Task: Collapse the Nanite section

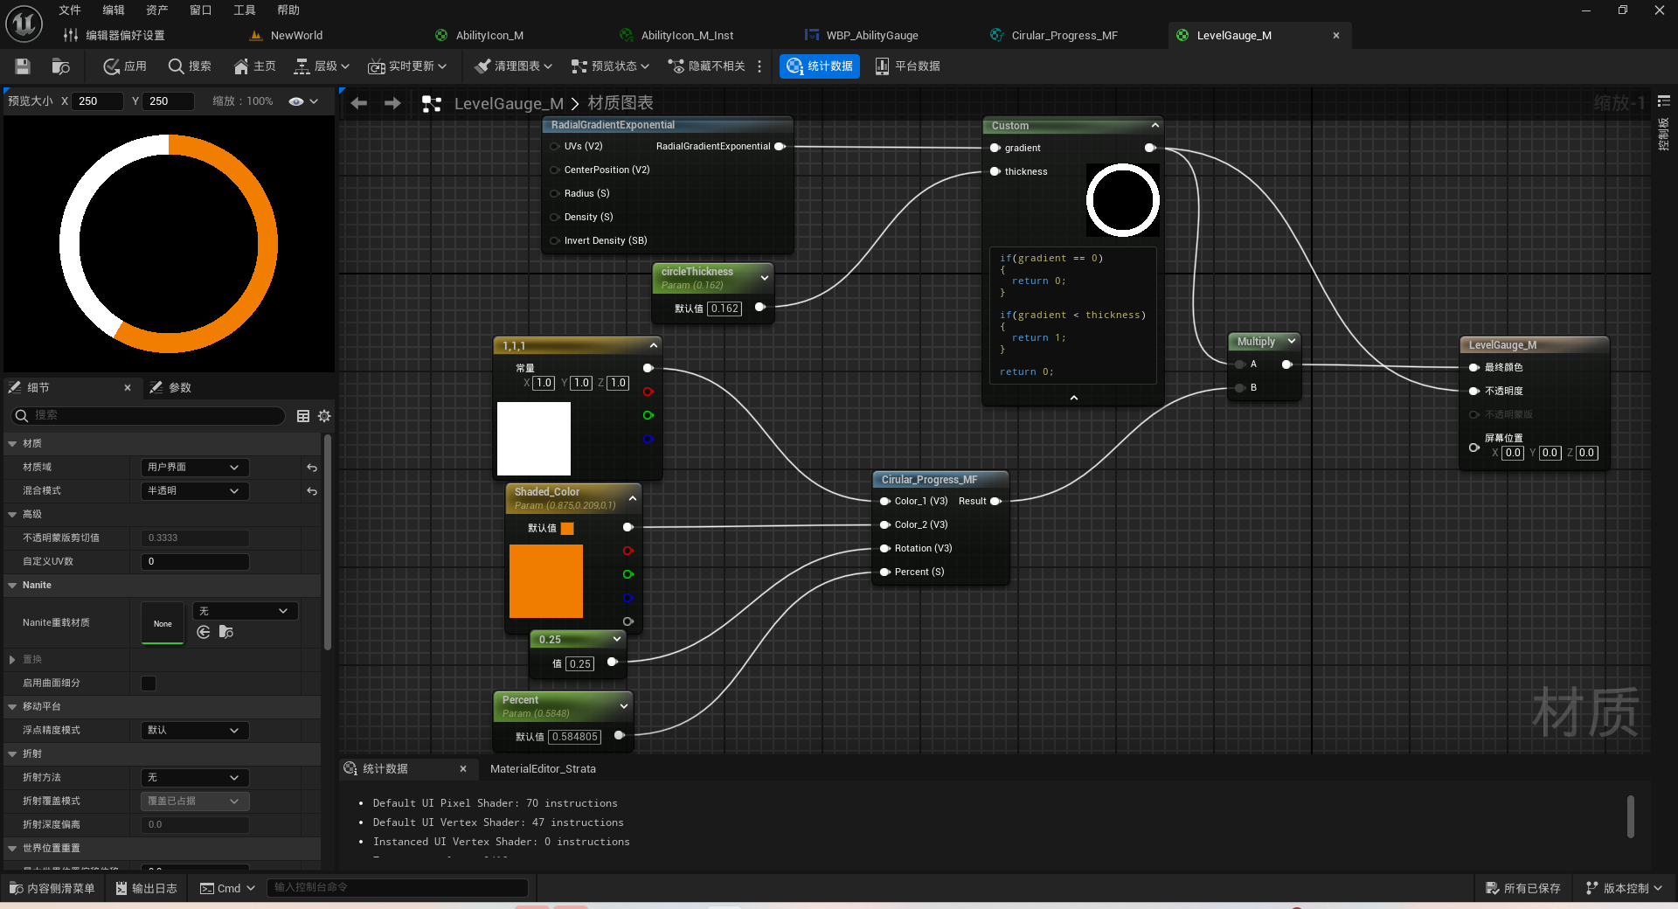Action: point(12,586)
